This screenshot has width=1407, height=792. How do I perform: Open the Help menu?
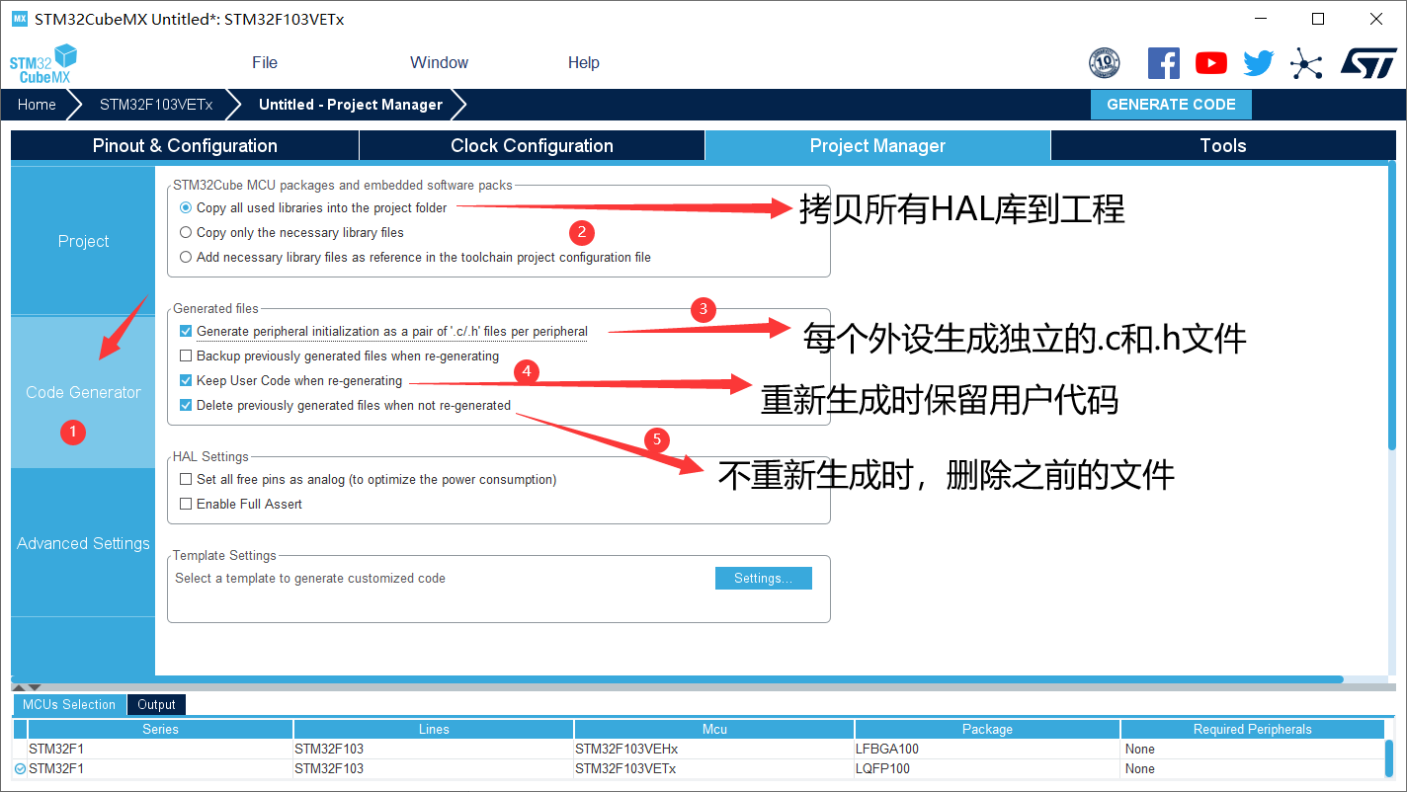(583, 62)
